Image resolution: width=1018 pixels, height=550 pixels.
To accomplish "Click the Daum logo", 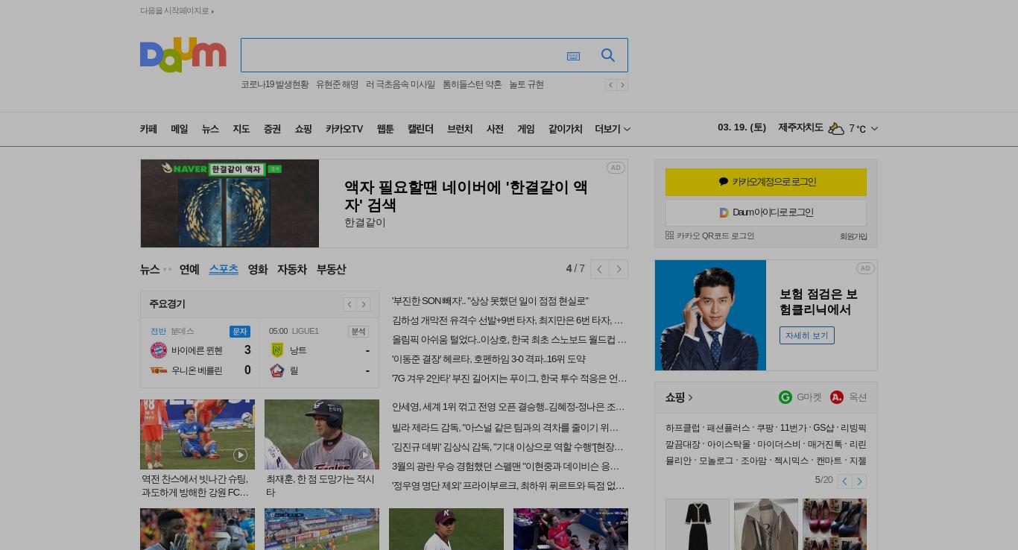I will click(x=183, y=55).
